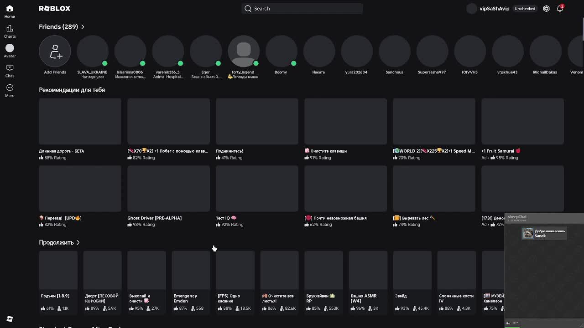Open SLAVA_UKRAINE friend avatar

pos(92,51)
